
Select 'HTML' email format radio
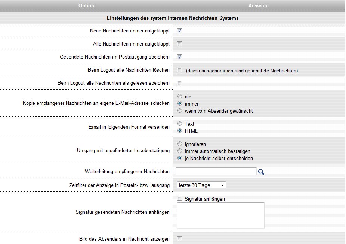point(180,131)
